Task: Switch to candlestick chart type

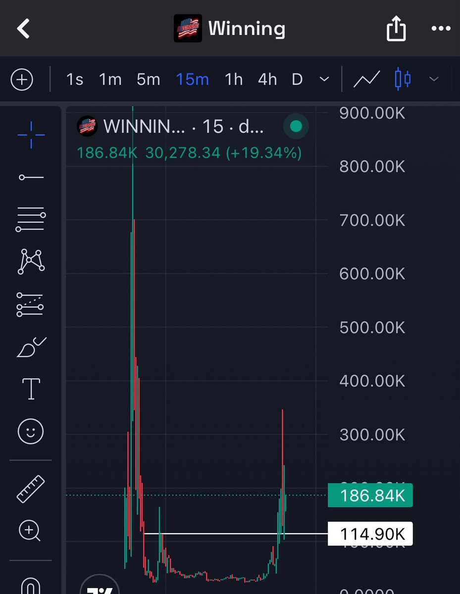Action: (403, 79)
